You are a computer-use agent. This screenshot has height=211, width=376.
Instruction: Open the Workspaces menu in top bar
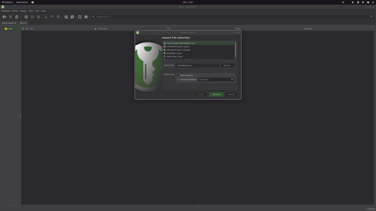click(7, 2)
